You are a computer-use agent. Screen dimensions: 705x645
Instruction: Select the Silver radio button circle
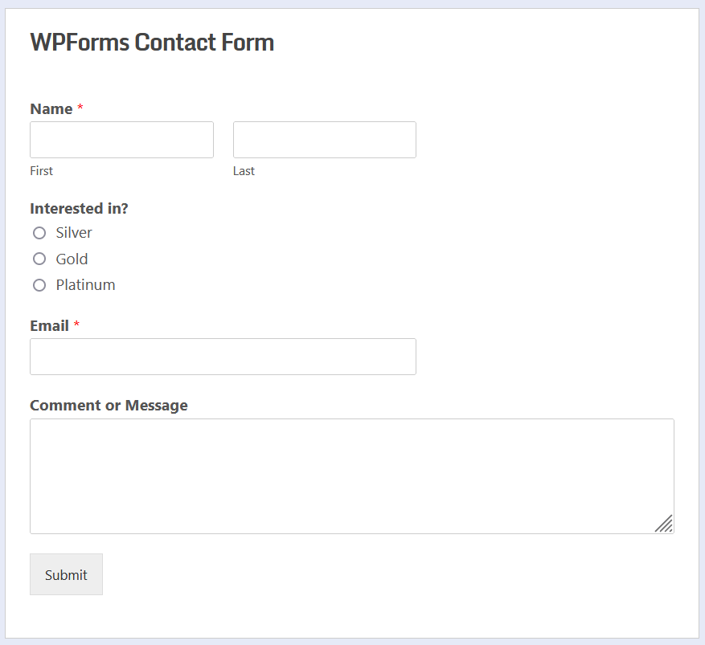(39, 233)
